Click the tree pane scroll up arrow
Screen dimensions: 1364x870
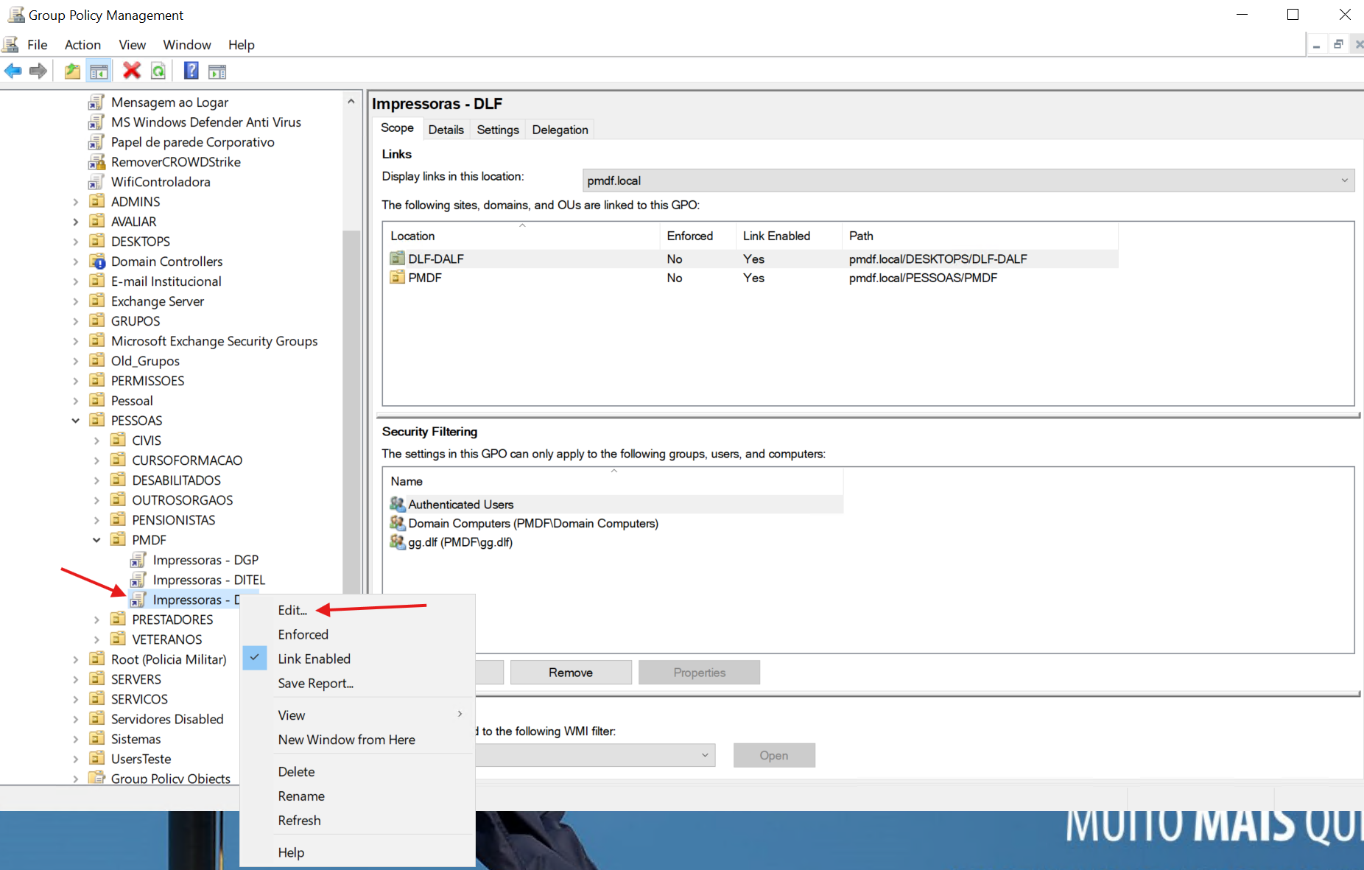(351, 102)
